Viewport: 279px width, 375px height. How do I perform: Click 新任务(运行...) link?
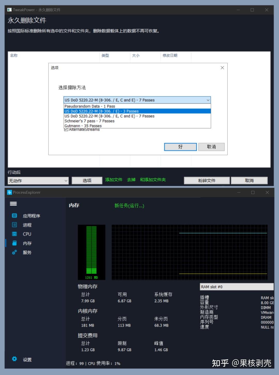pyautogui.click(x=129, y=206)
